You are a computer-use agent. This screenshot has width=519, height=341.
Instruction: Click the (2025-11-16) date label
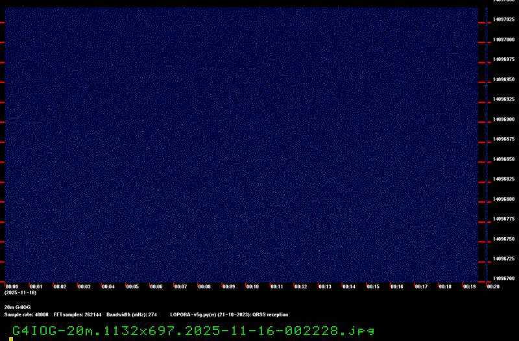(x=20, y=293)
